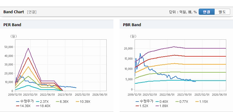Click 2023/10/01 on PER Band x-axis
This screenshot has height=112, width=233.
(x=65, y=95)
